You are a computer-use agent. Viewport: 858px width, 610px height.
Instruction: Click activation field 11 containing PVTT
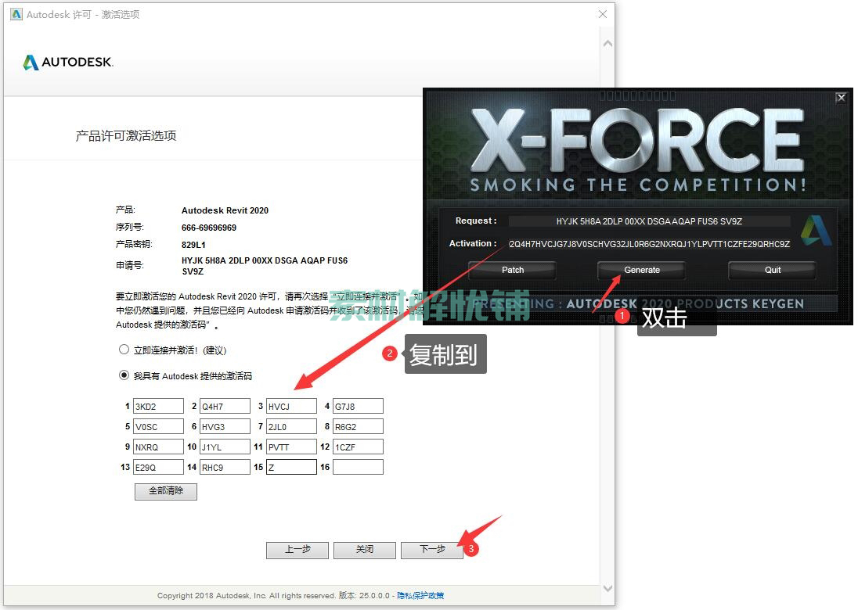coord(291,447)
